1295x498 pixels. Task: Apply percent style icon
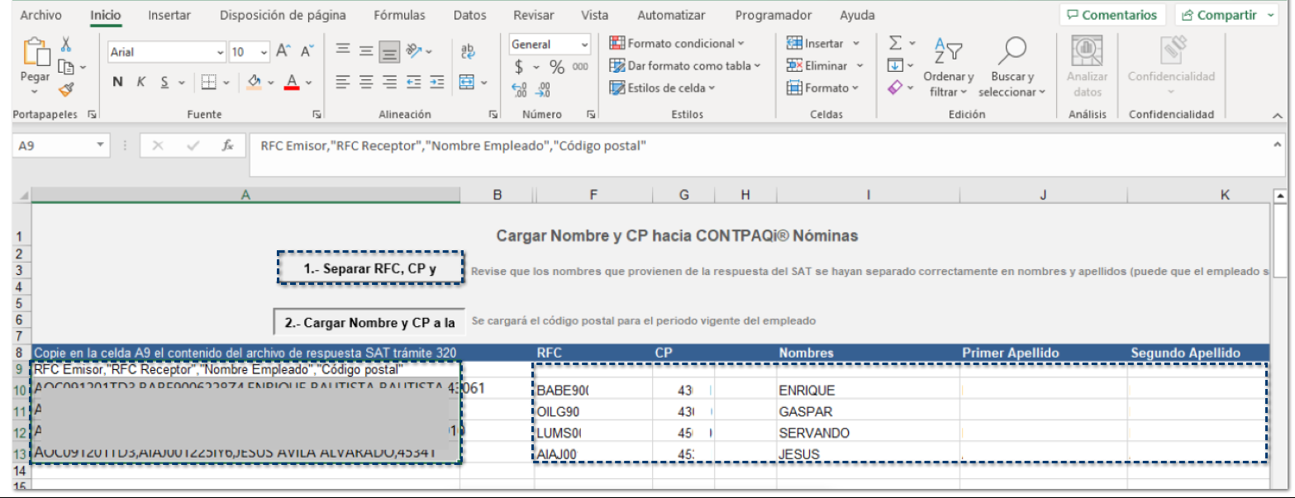coord(557,67)
